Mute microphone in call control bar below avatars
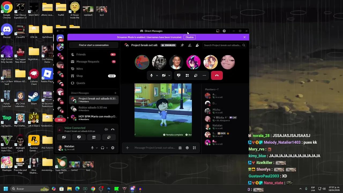The image size is (343, 193). (x=151, y=76)
